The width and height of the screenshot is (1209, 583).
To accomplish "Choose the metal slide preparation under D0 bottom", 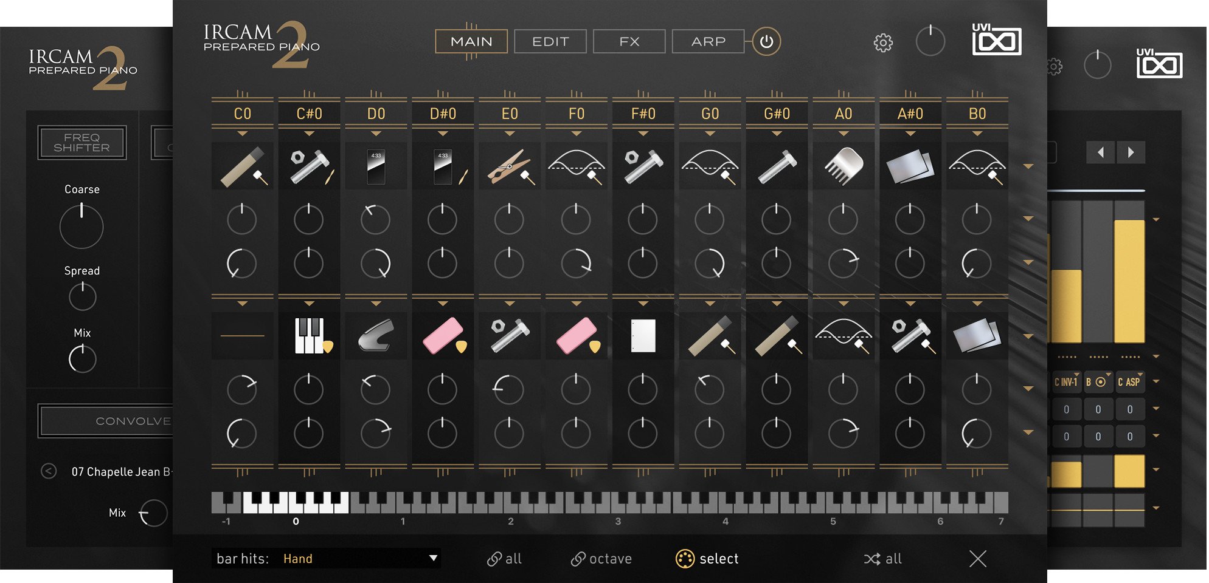I will pos(376,336).
